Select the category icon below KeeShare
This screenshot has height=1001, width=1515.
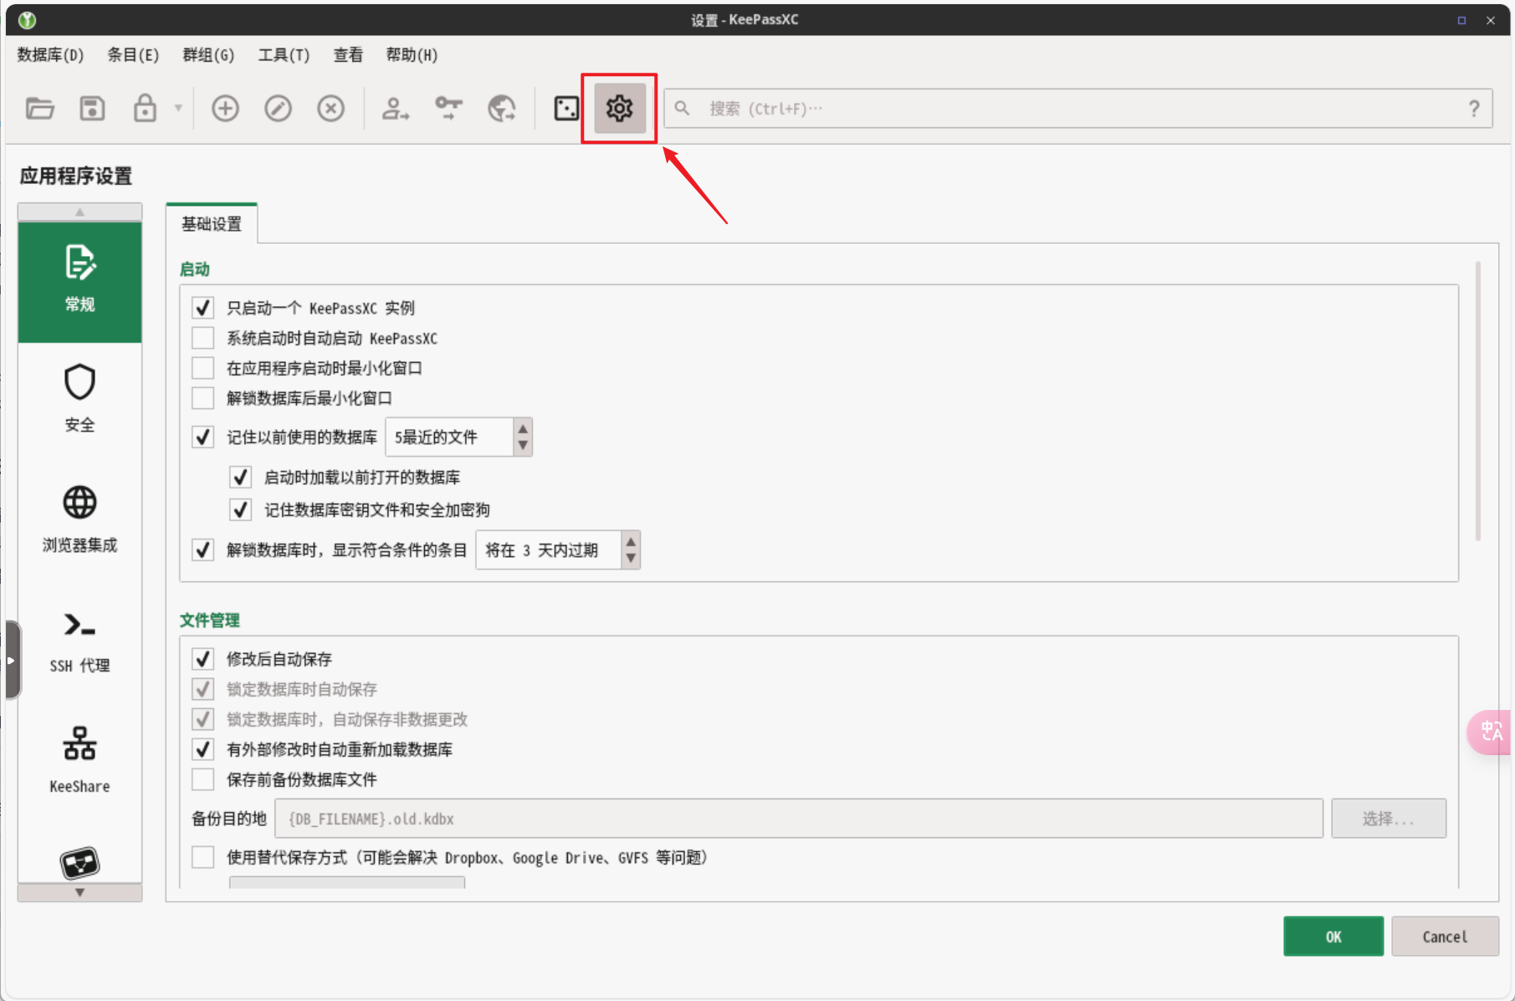point(79,863)
